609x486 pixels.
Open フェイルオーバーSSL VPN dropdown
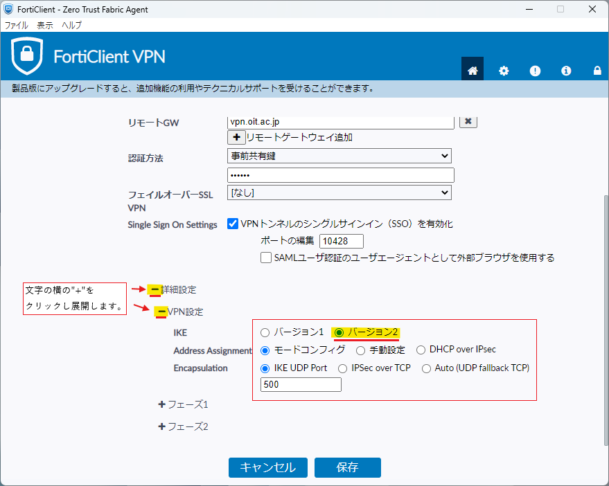(x=339, y=192)
